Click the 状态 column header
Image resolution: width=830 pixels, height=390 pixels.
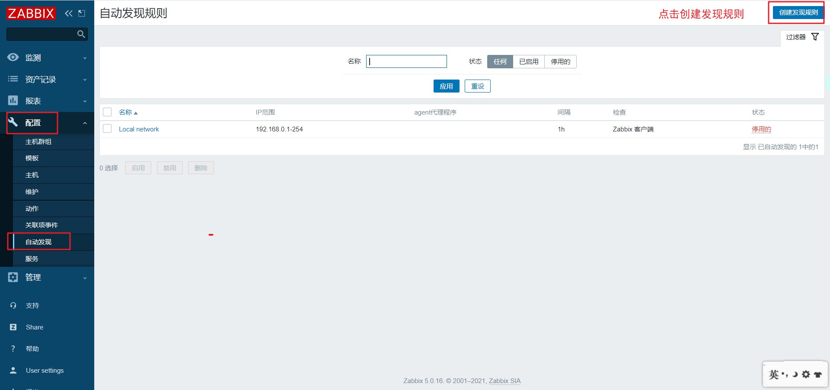(x=758, y=112)
